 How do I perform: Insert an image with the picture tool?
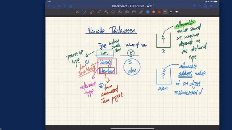(120, 12)
